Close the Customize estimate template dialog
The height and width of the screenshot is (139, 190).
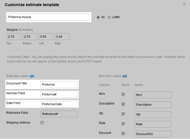(x=184, y=4)
